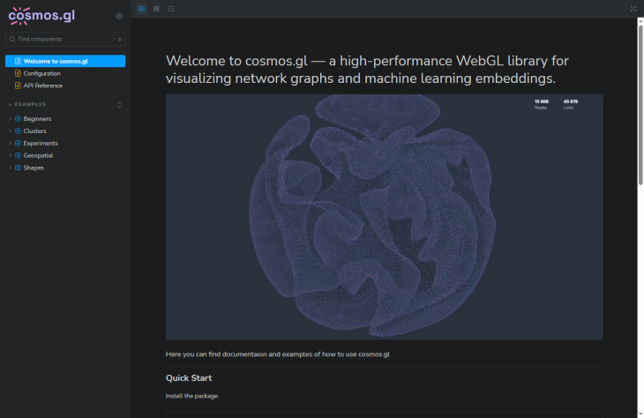Screen dimensions: 644x418
Task: Click the Experiments component grid icon
Action: (18, 144)
